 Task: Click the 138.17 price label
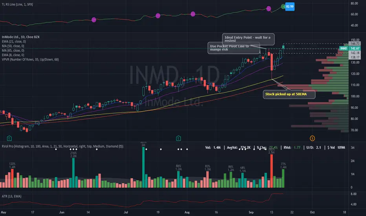[355, 57]
